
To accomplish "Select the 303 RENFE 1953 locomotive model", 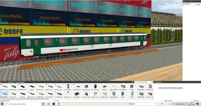I will [x=23, y=87].
